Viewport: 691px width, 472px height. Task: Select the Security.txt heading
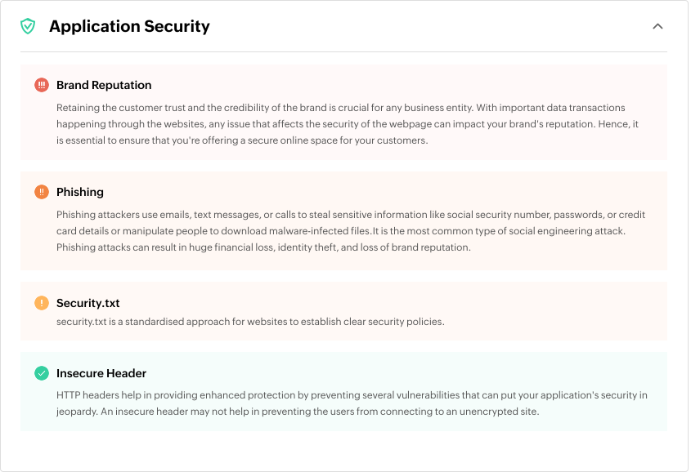point(90,302)
